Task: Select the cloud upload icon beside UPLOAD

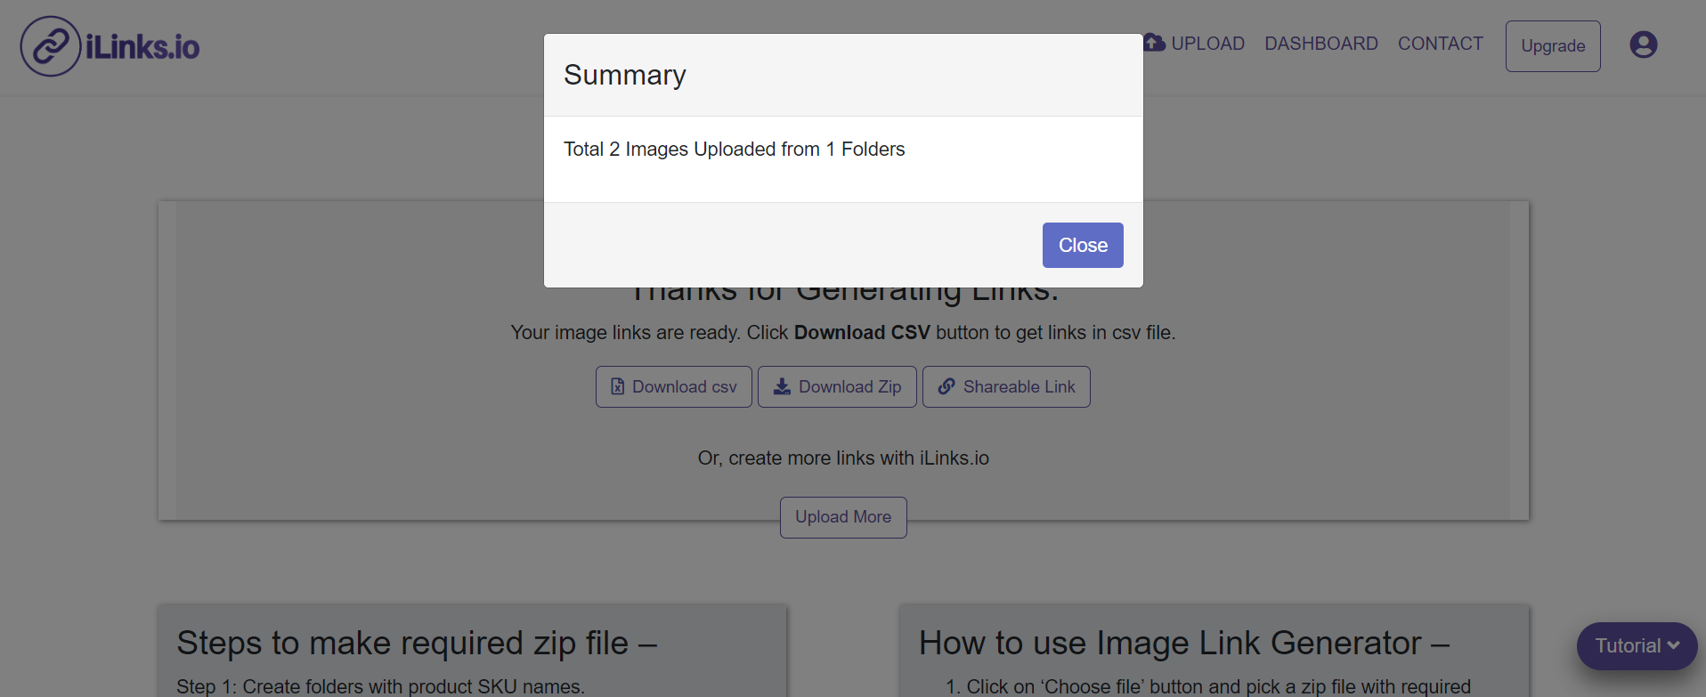Action: pos(1154,42)
